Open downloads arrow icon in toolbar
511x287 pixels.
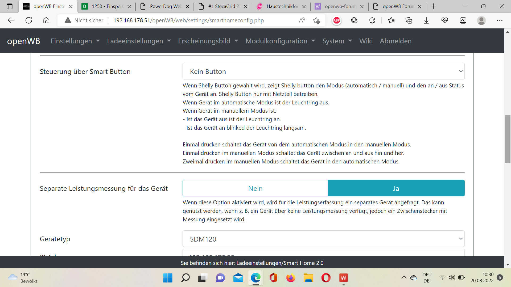[426, 20]
